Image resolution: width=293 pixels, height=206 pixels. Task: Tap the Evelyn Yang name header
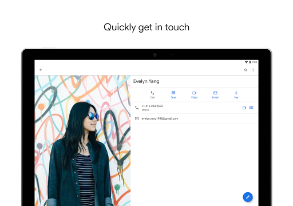146,81
